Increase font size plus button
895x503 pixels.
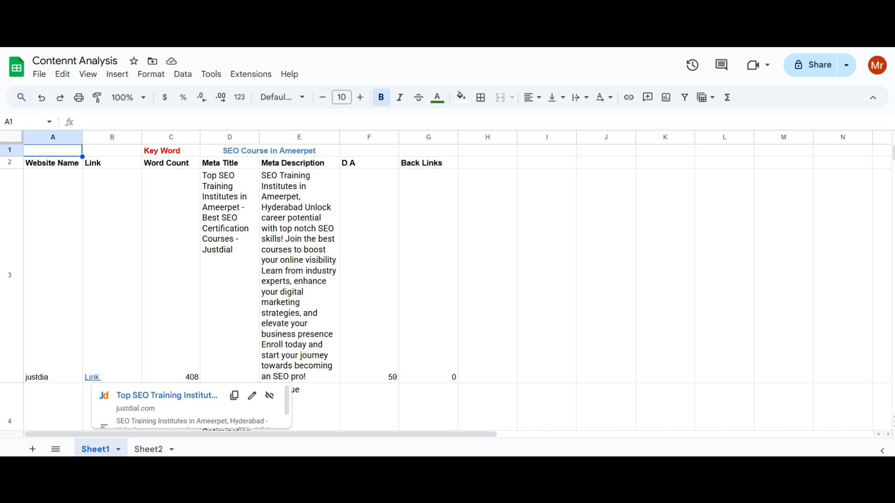(x=360, y=97)
